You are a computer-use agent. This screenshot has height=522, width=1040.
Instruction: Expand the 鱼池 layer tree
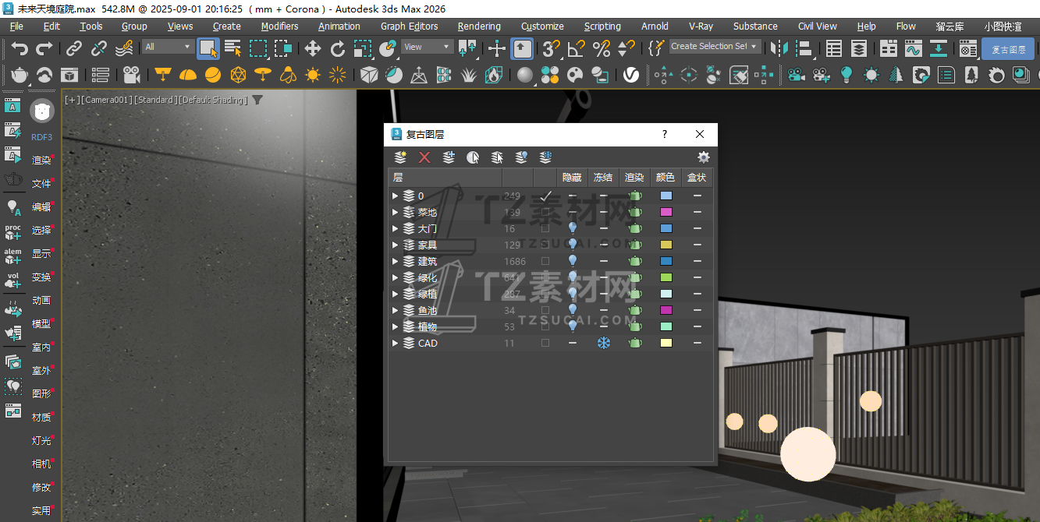point(395,311)
